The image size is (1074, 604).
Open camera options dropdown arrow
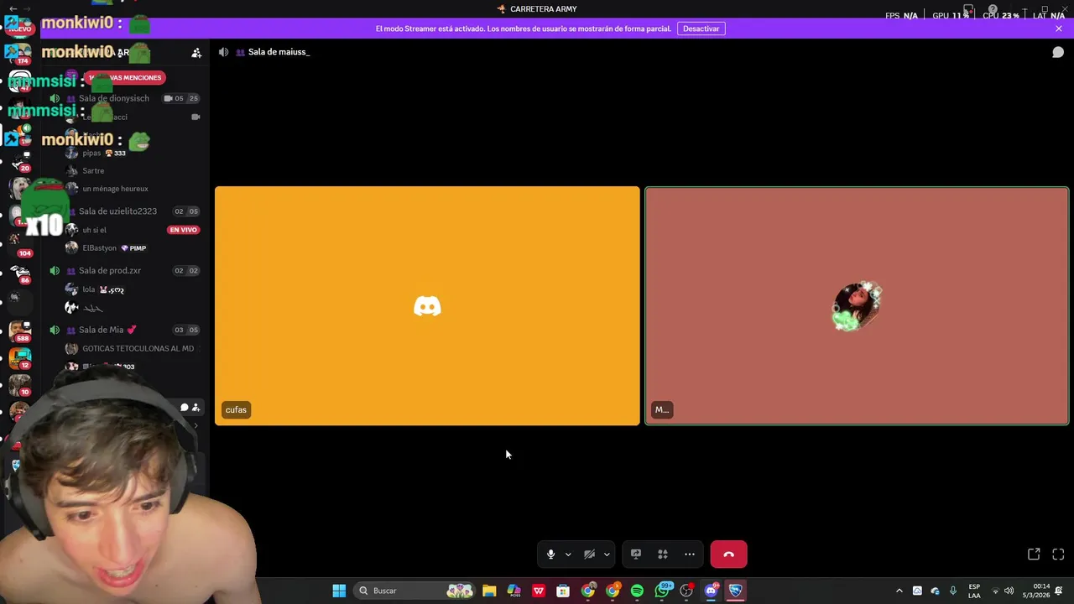(607, 555)
